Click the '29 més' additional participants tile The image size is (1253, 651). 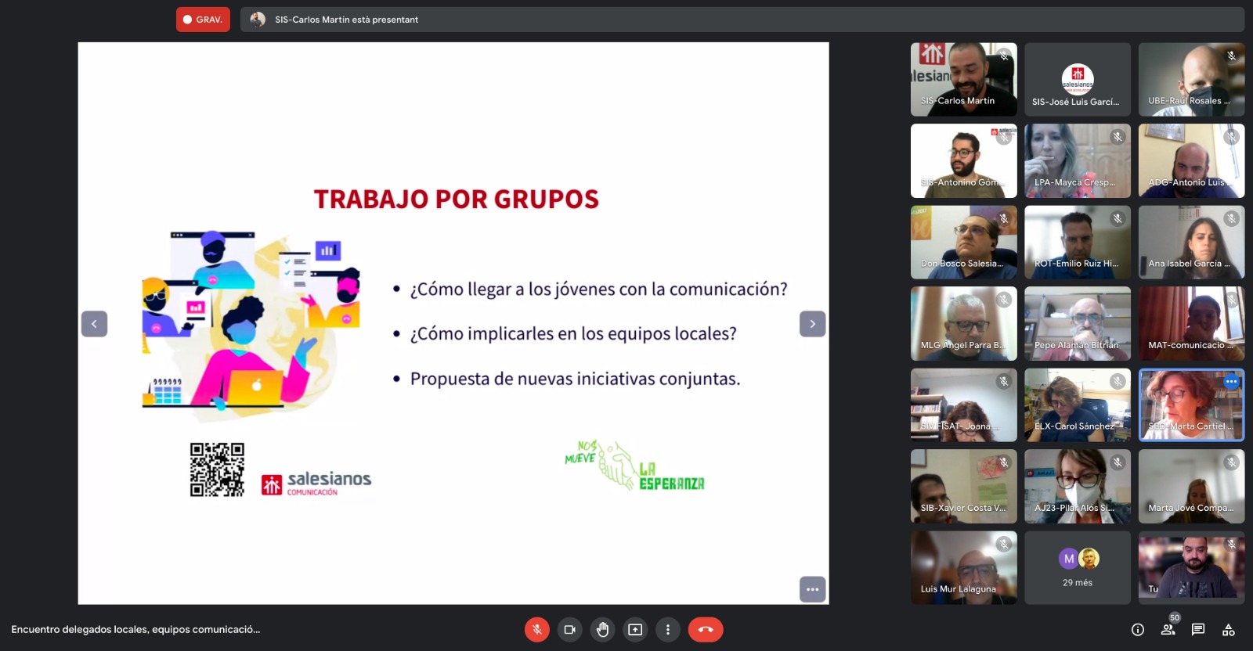(1077, 567)
